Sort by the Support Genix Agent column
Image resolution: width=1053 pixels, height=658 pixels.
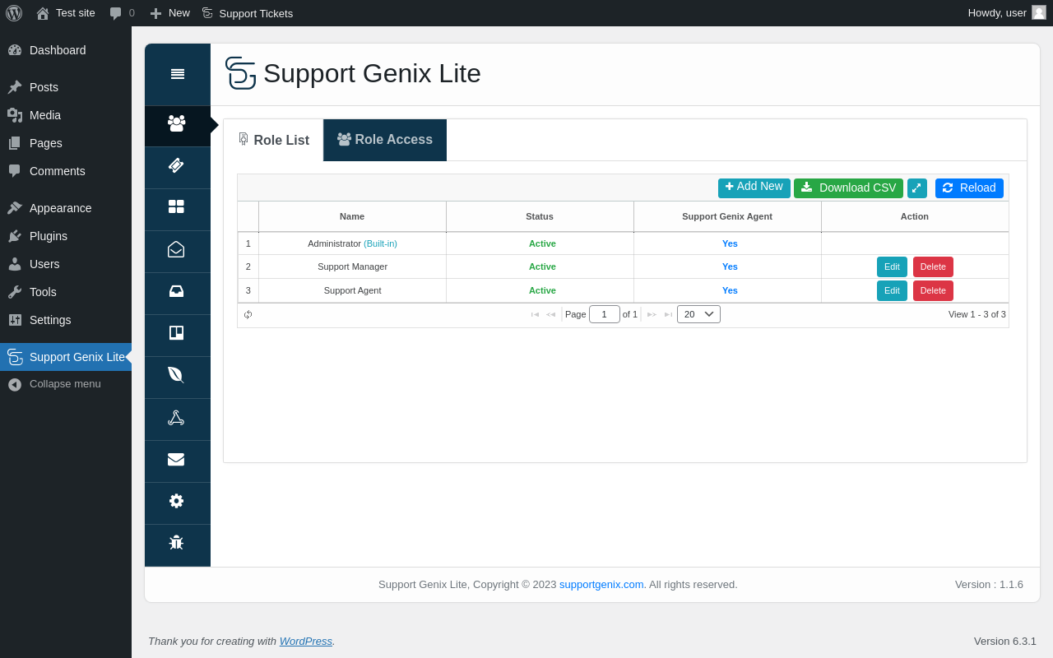[x=727, y=217]
